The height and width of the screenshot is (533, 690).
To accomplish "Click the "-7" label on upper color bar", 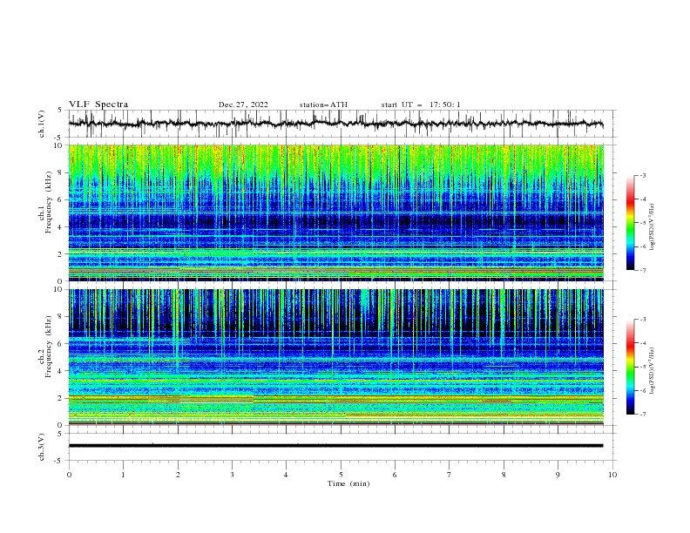I will 643,270.
